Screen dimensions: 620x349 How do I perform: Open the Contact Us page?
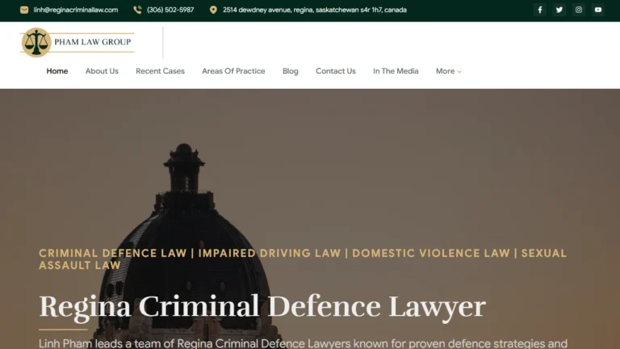[336, 71]
